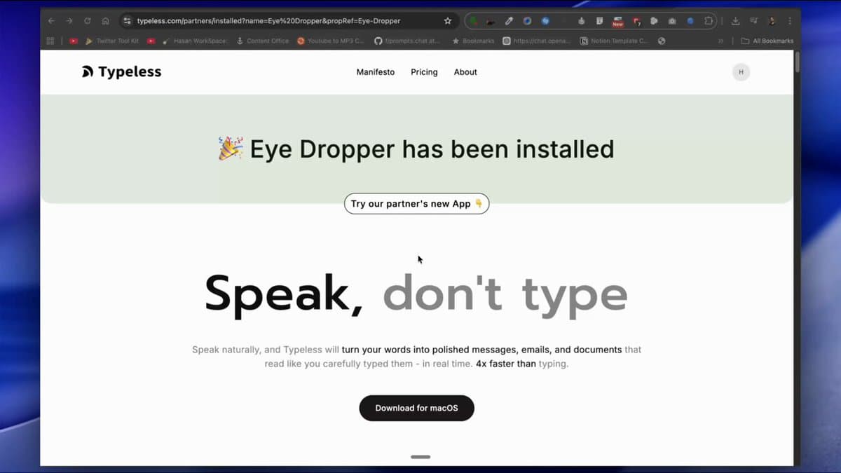Click the Download for macOS button
This screenshot has width=841, height=473.
(416, 408)
